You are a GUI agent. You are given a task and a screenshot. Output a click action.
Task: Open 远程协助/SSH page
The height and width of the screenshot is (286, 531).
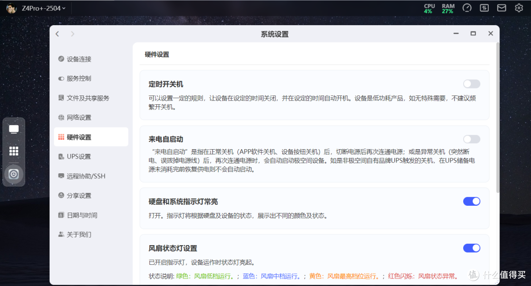[x=91, y=176]
